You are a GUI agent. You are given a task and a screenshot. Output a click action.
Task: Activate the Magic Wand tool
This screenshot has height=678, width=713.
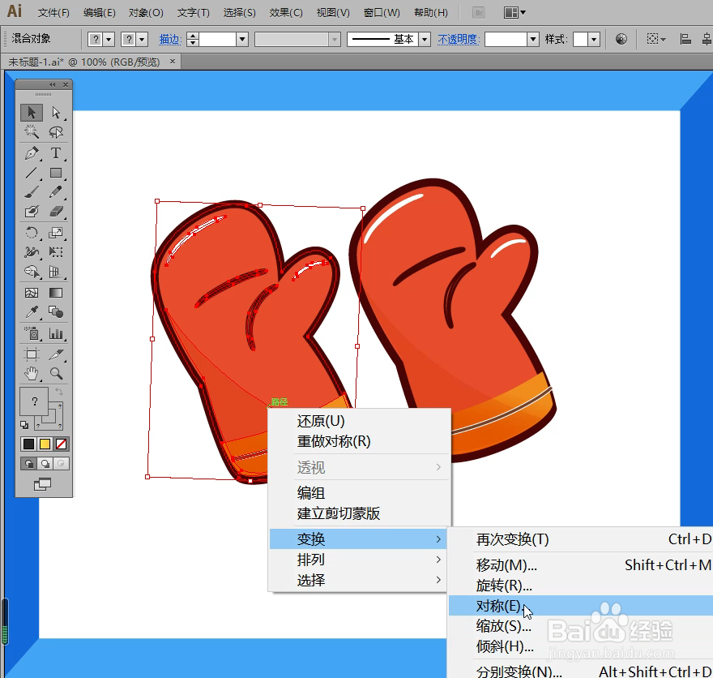(30, 132)
